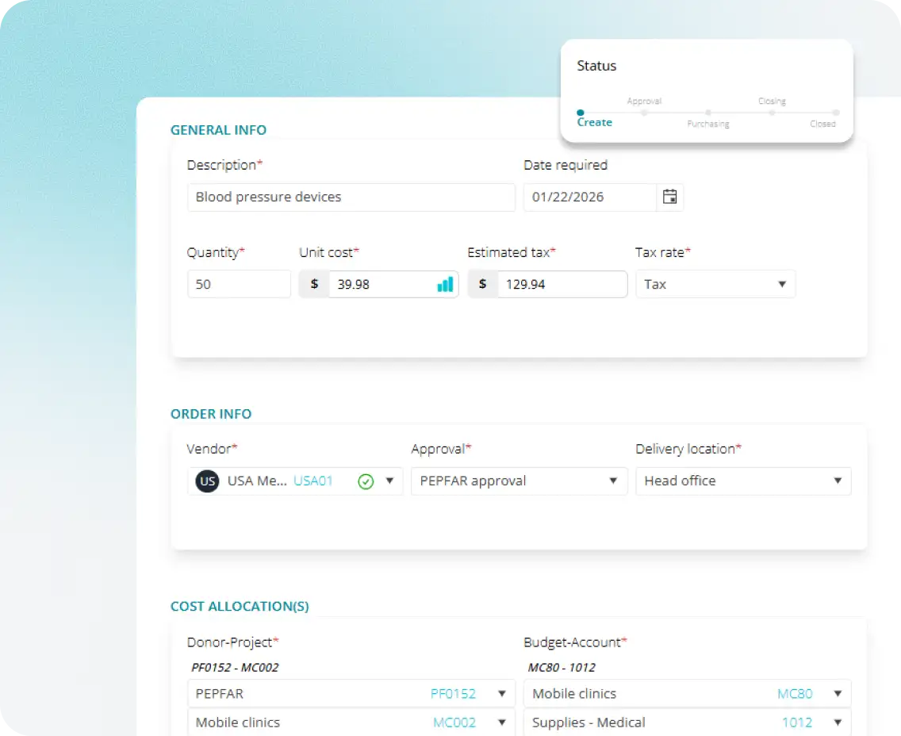Click the 1012 account code
901x736 pixels.
pyautogui.click(x=797, y=723)
